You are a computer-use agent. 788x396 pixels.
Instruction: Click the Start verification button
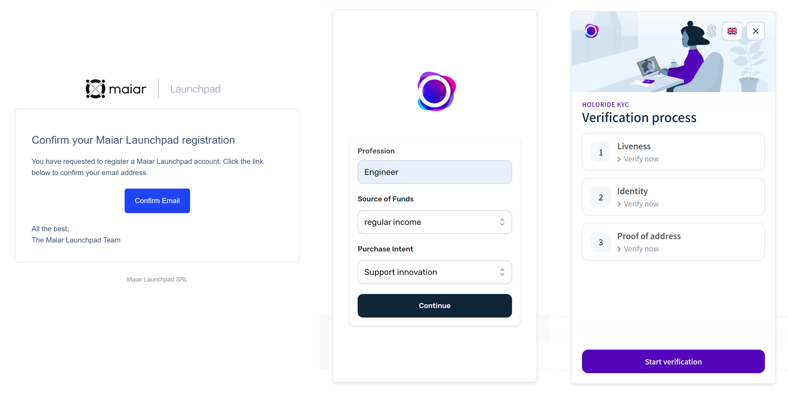click(673, 361)
